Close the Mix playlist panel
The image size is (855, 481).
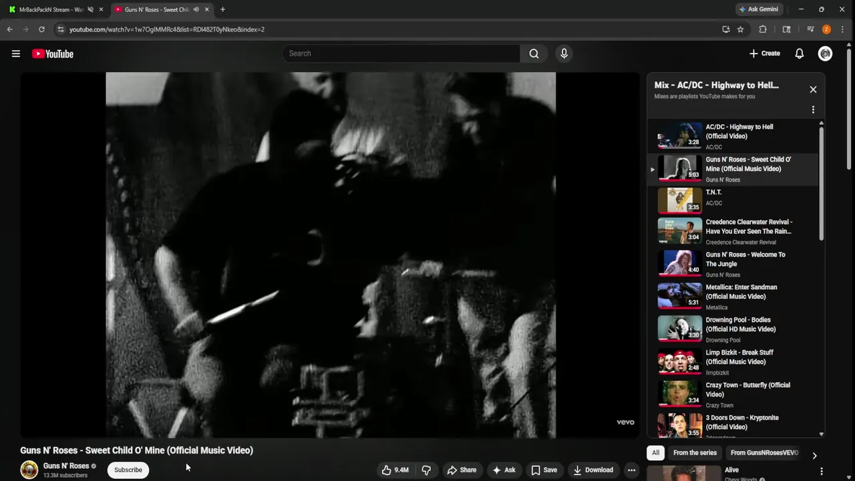click(813, 90)
